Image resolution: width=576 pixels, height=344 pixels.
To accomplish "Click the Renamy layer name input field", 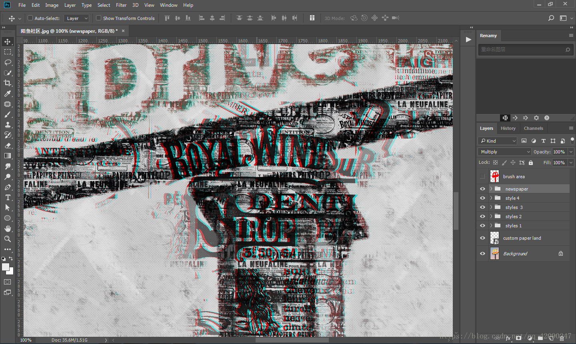I will coord(525,50).
